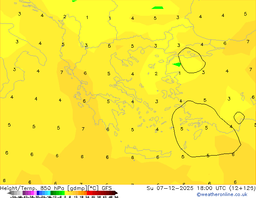Click the '[gdmp]' unit label in title
256x198 pixels.
tap(77, 188)
